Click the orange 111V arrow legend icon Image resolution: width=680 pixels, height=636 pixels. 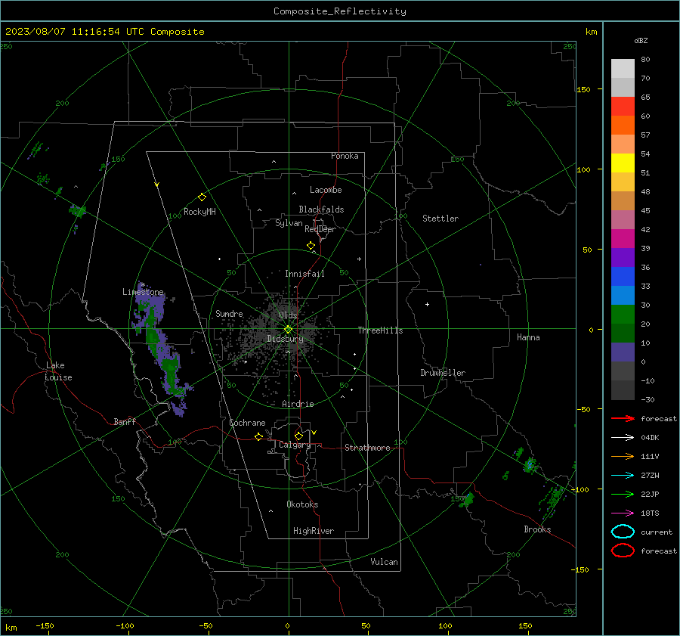click(623, 456)
